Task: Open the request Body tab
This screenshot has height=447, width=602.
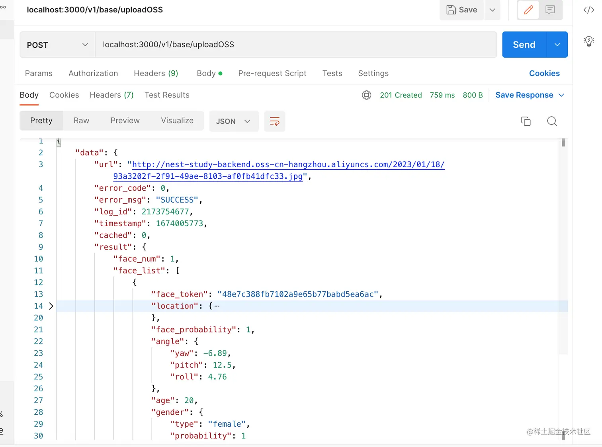Action: tap(209, 73)
